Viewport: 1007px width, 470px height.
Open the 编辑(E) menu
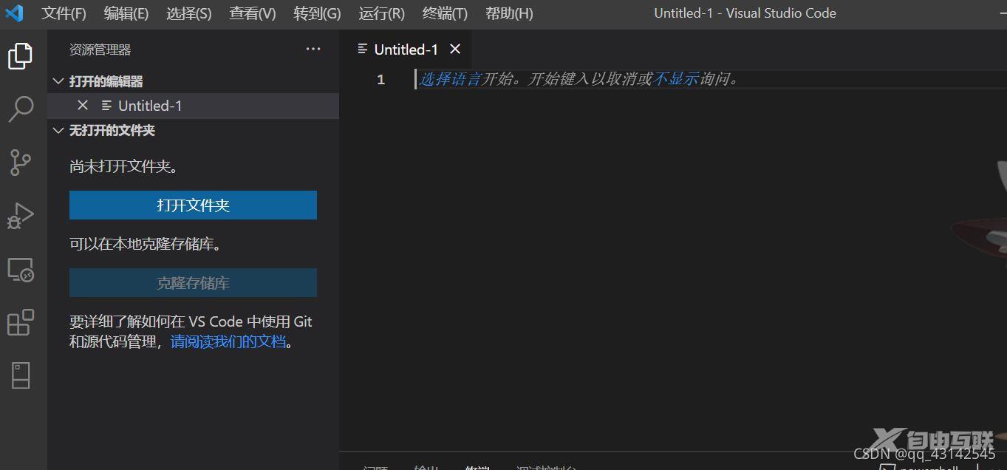click(126, 13)
